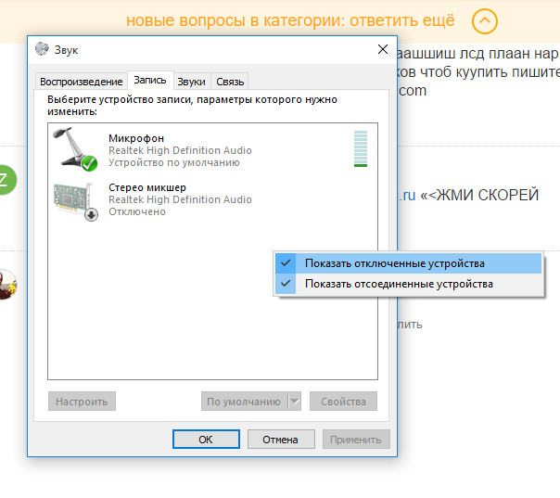Viewport: 560px width, 498px height.
Task: Click the Настроить button
Action: 82,402
